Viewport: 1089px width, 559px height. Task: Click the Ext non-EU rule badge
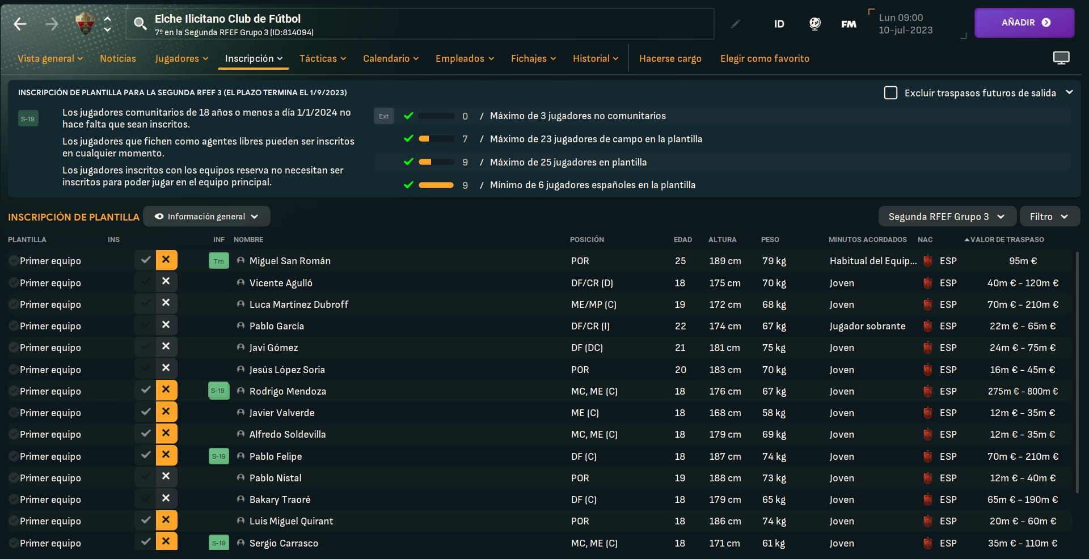point(384,116)
